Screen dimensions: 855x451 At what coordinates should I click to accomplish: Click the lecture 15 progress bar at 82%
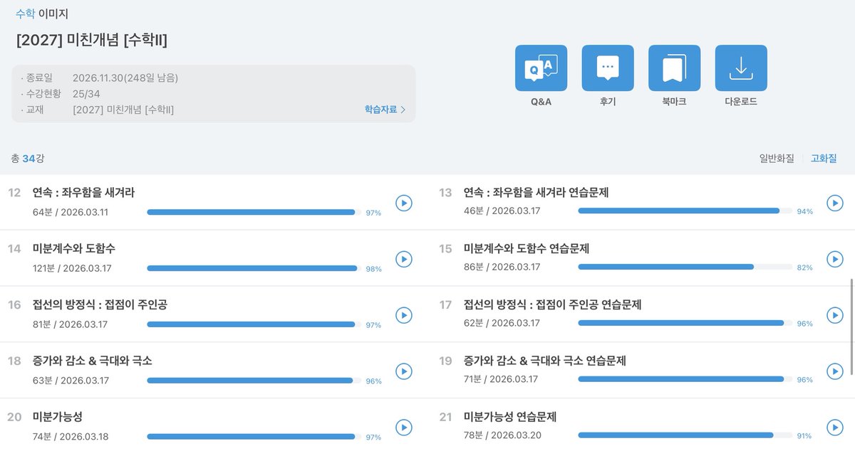click(x=685, y=267)
